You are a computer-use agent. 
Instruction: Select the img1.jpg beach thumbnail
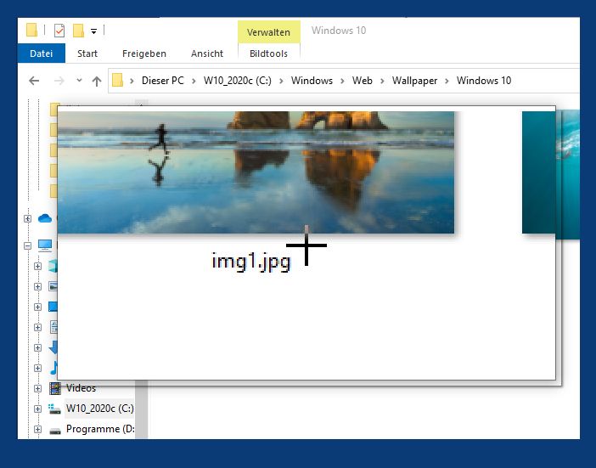pyautogui.click(x=256, y=172)
